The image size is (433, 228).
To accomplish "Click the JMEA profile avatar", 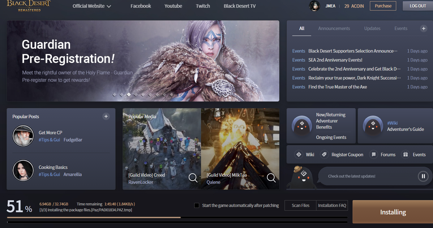I will pos(315,6).
